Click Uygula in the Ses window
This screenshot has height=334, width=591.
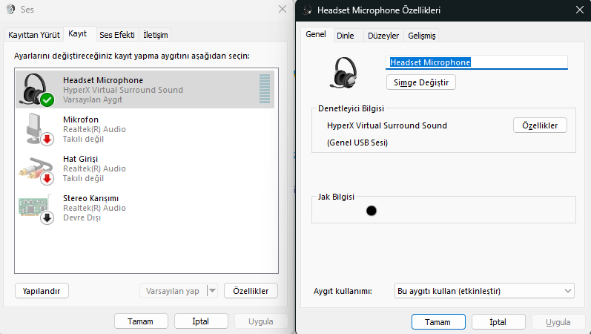click(261, 321)
